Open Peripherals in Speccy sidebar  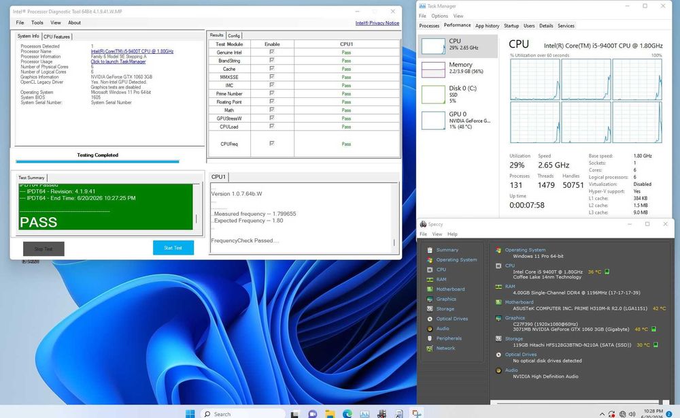point(449,338)
